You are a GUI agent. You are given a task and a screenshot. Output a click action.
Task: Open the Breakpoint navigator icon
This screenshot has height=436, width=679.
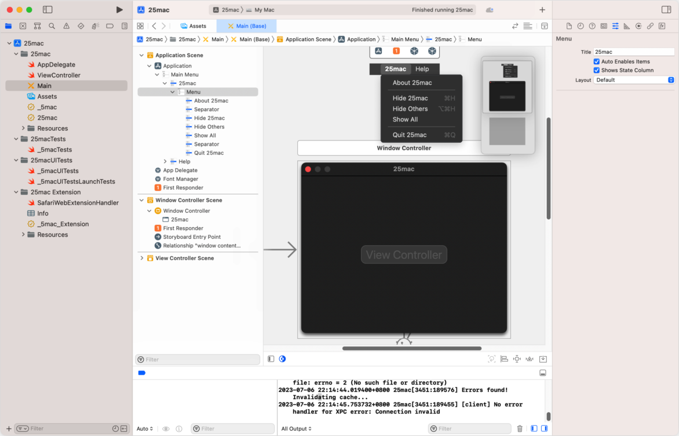pyautogui.click(x=110, y=26)
